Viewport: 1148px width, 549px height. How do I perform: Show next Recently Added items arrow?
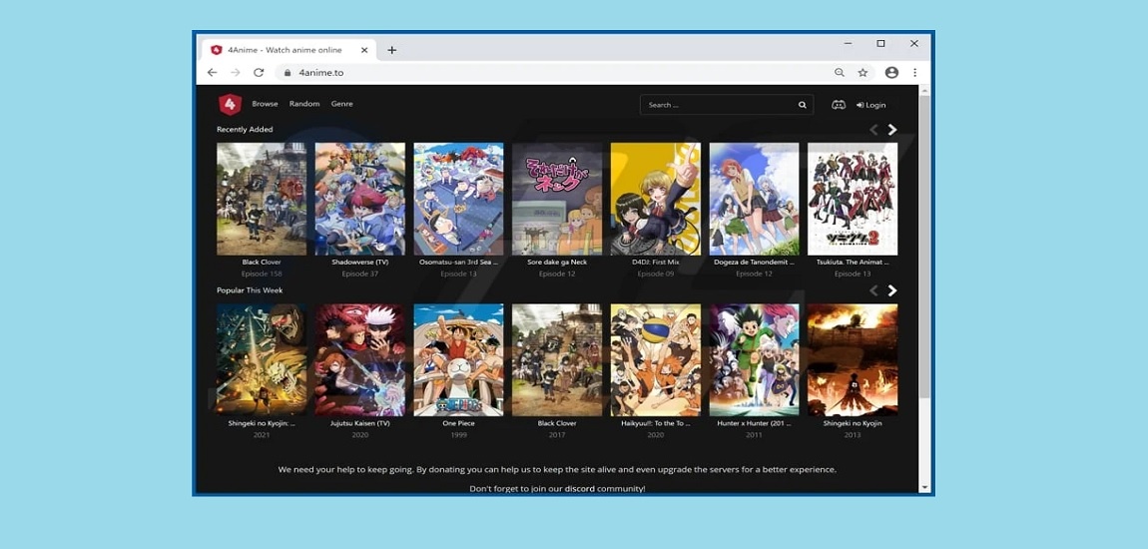(x=891, y=130)
